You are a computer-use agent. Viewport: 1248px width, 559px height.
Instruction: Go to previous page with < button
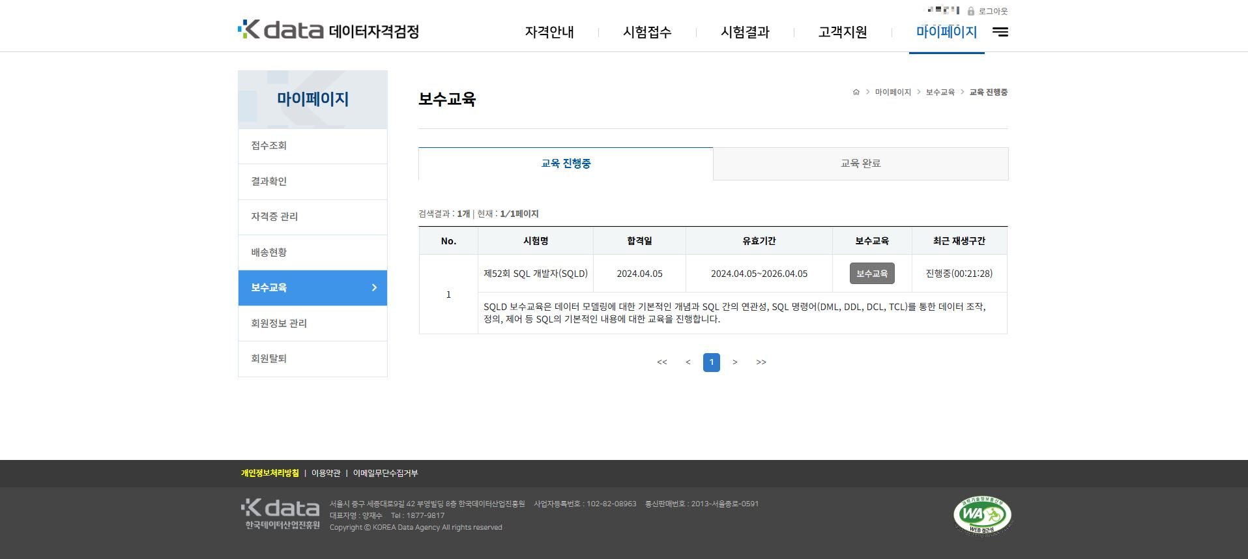(x=688, y=362)
